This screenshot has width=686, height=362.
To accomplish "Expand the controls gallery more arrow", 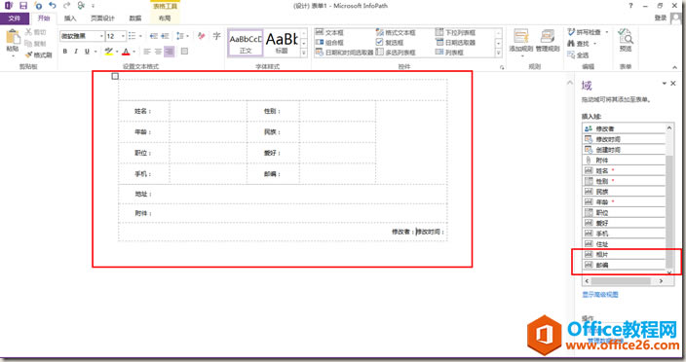I will point(498,53).
